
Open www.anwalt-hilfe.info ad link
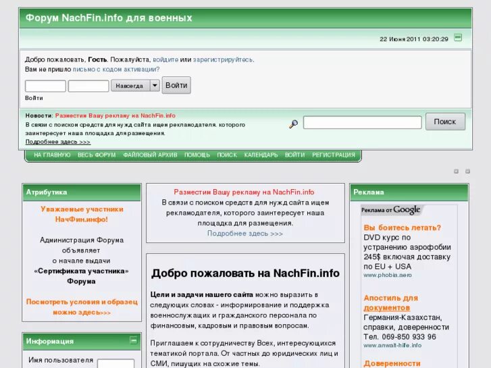point(392,346)
